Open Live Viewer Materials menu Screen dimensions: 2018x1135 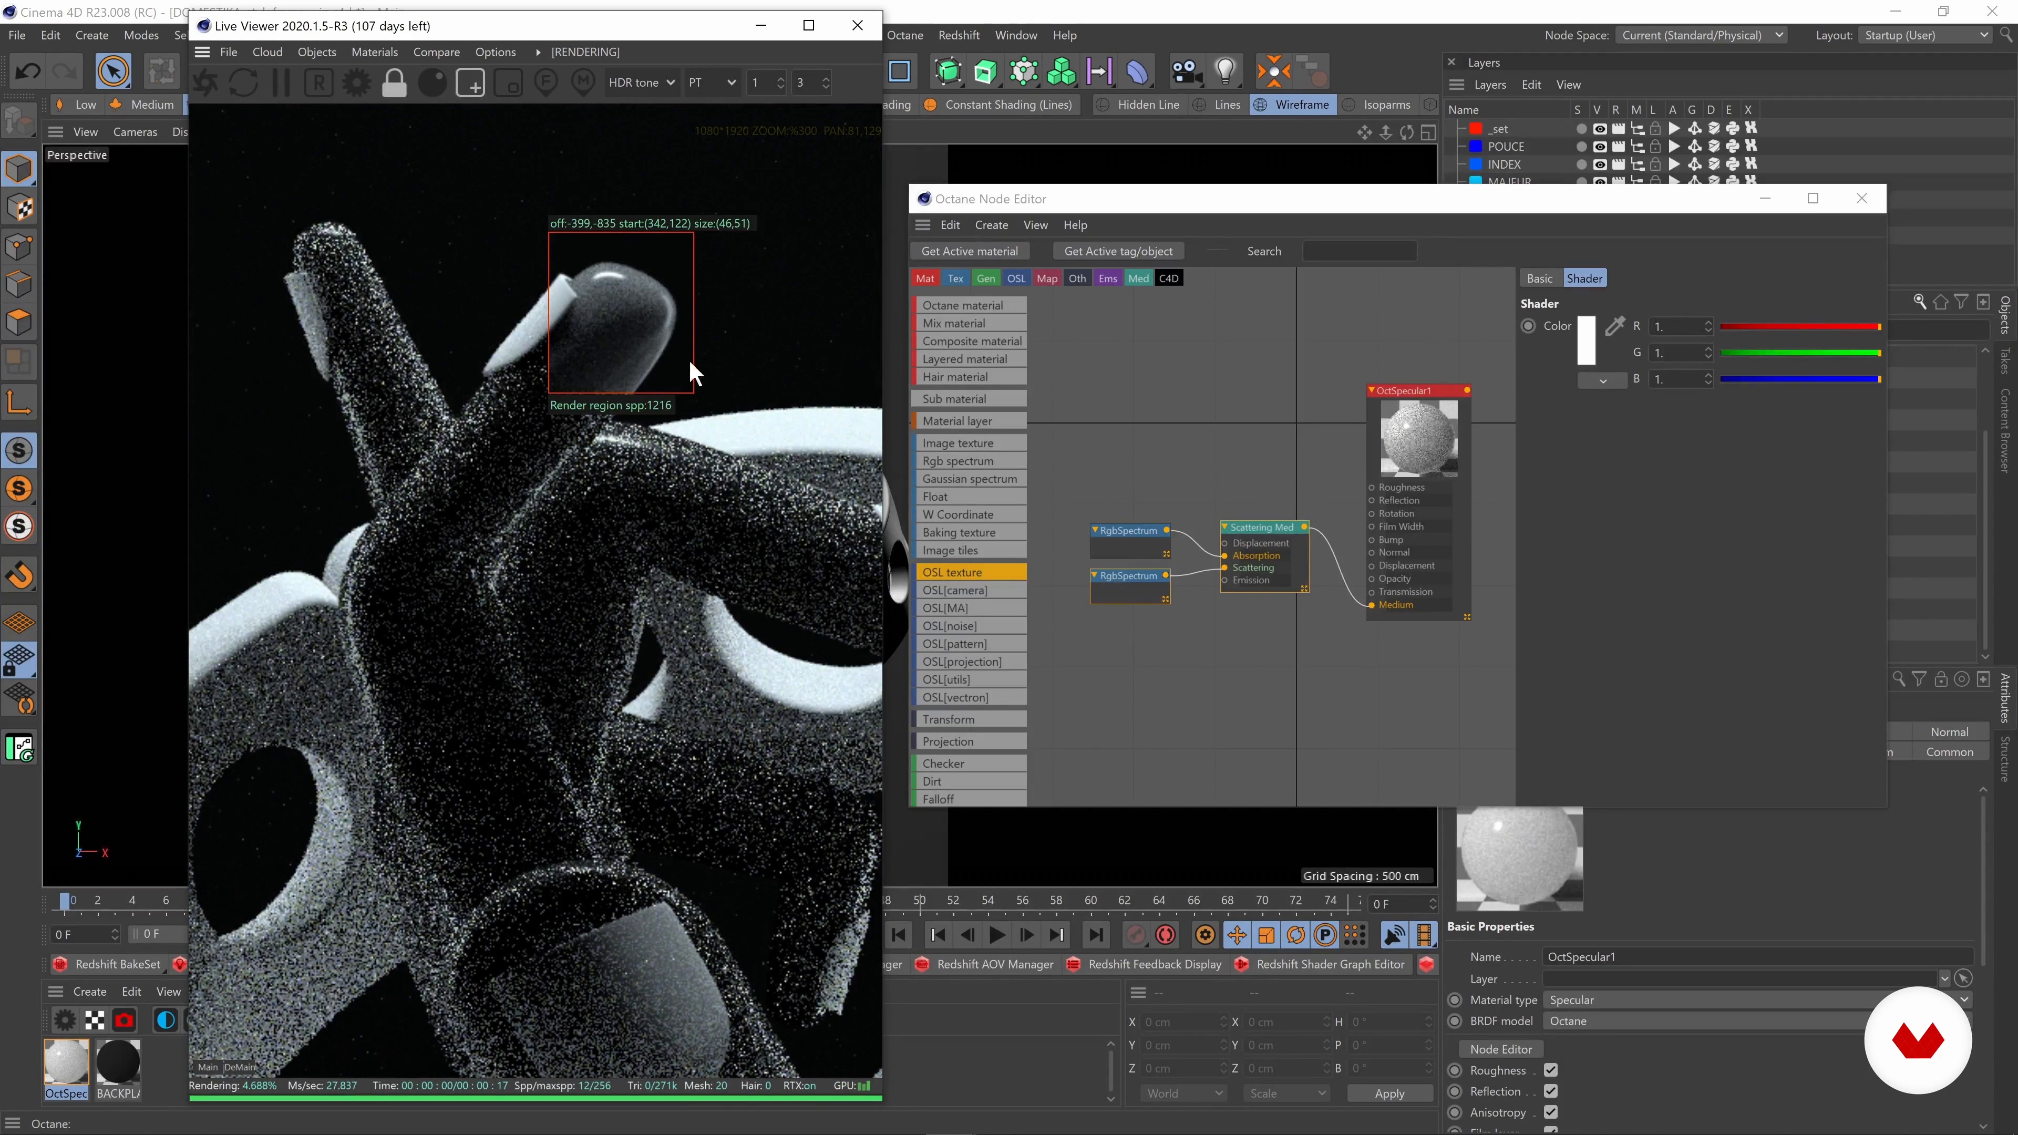375,53
